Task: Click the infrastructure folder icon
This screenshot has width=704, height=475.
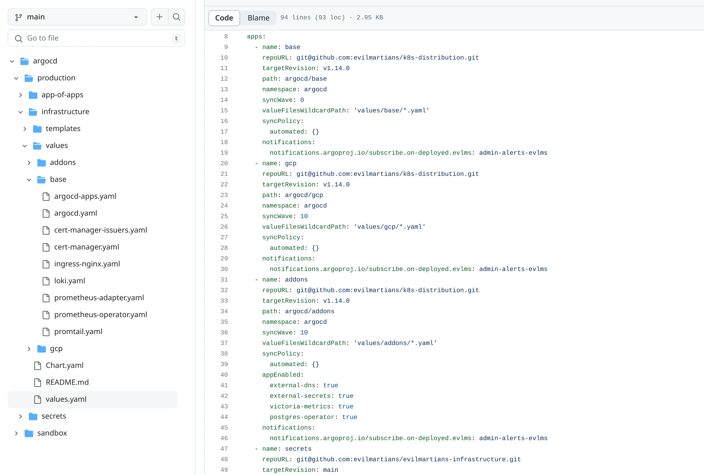Action: [33, 112]
